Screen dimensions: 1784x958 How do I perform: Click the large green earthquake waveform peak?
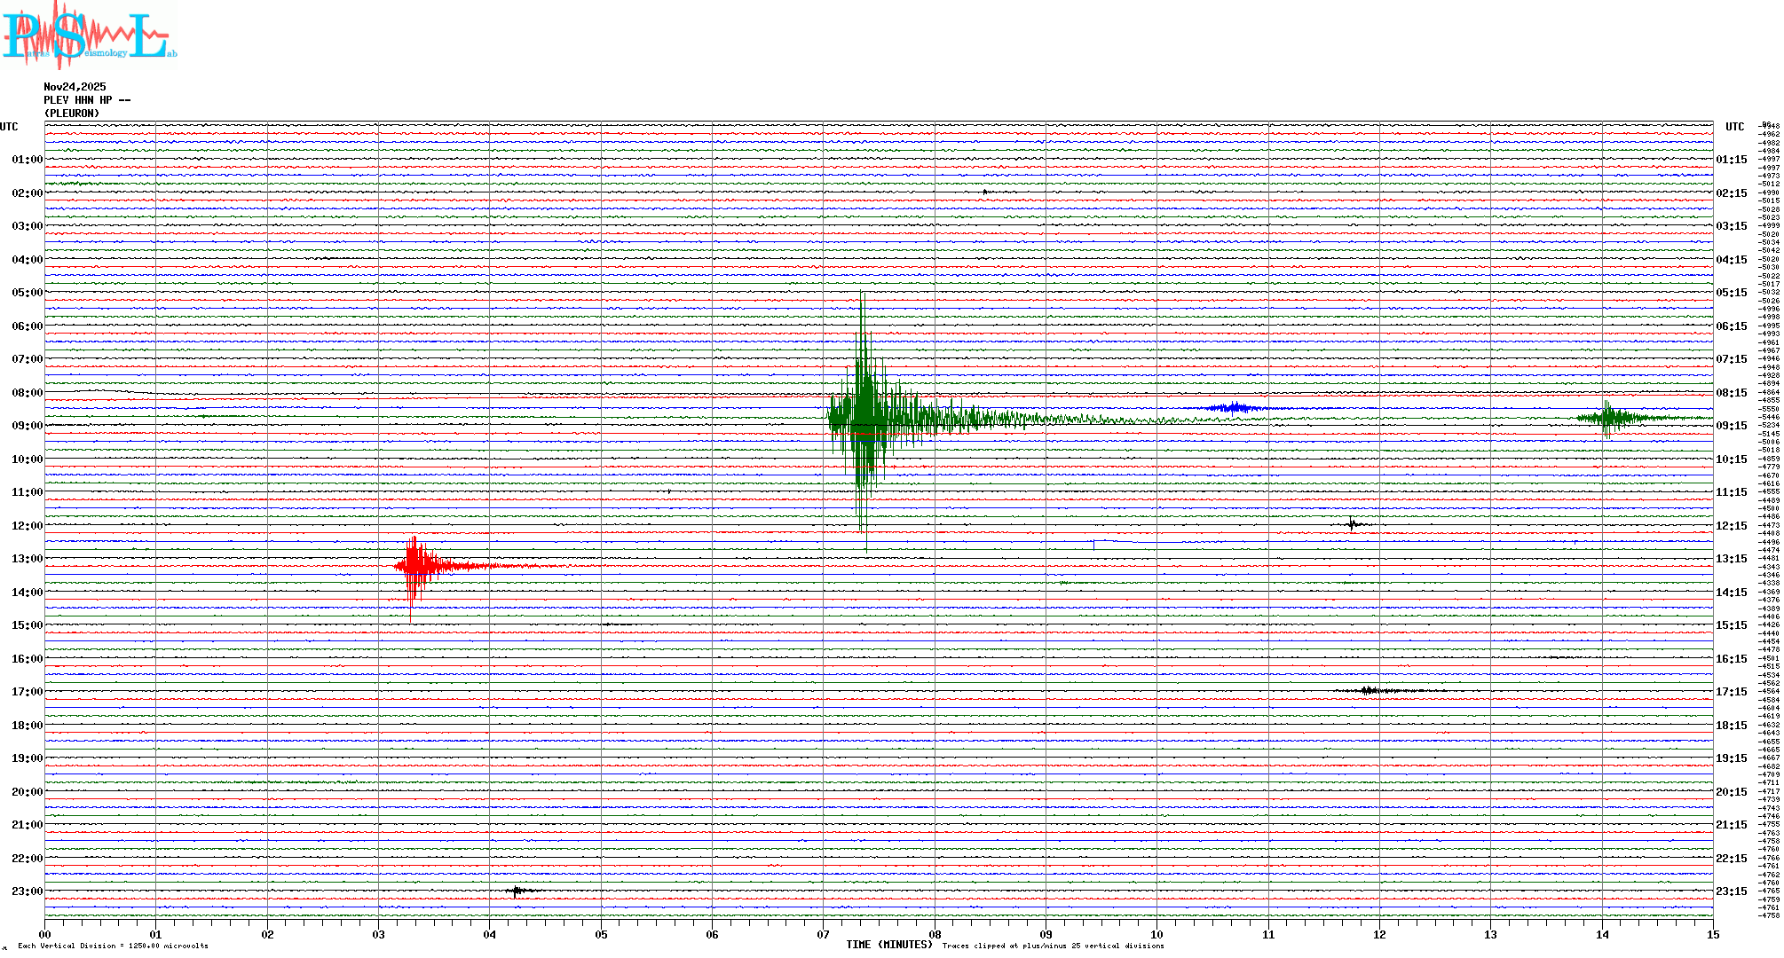pyautogui.click(x=863, y=417)
